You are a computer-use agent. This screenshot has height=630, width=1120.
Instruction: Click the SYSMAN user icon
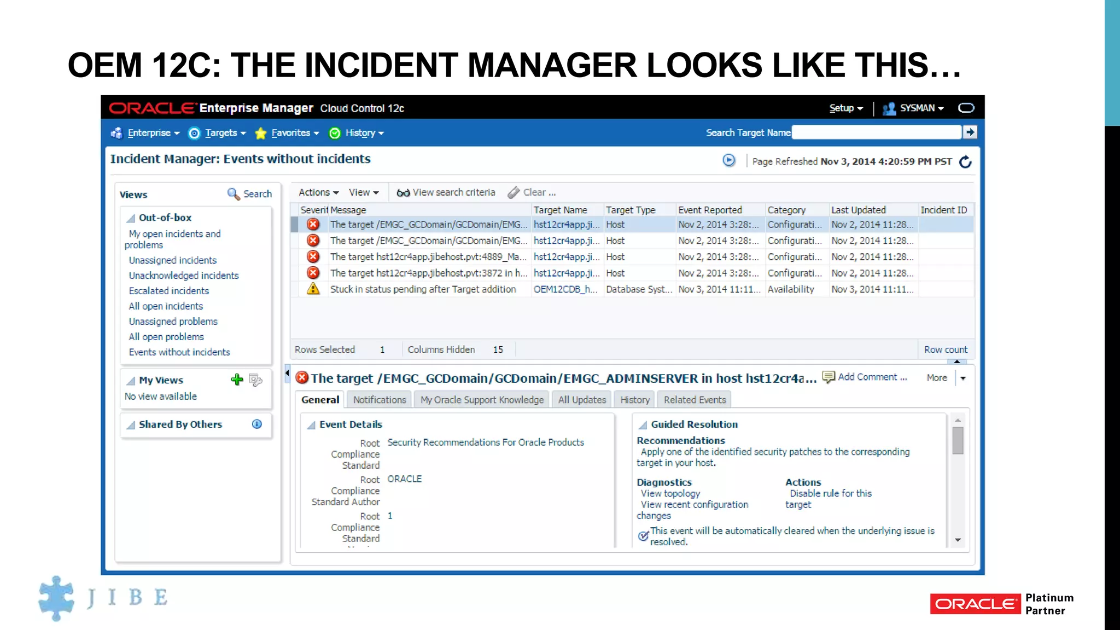pyautogui.click(x=889, y=108)
